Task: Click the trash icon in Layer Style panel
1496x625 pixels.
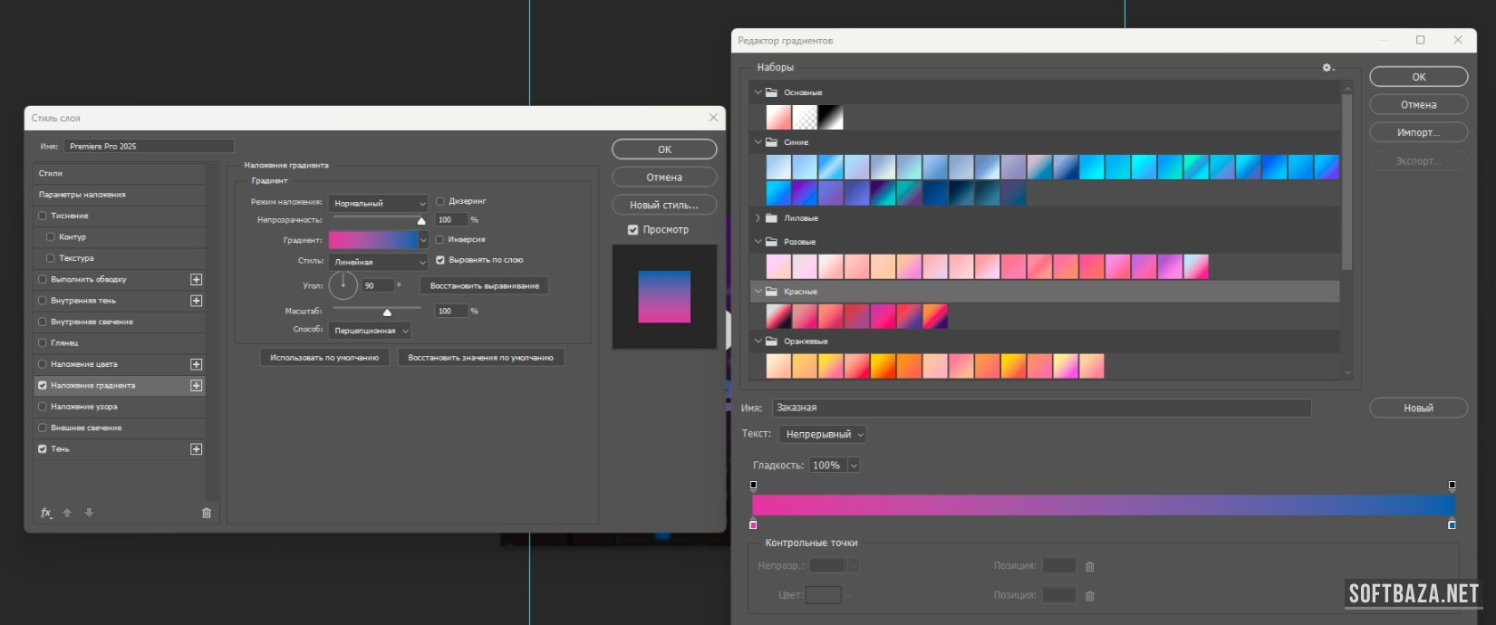Action: click(207, 513)
